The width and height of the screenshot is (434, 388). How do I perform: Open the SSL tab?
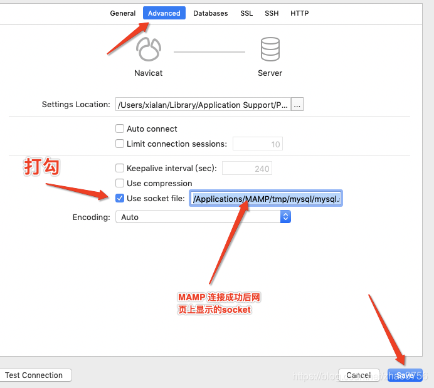[246, 13]
